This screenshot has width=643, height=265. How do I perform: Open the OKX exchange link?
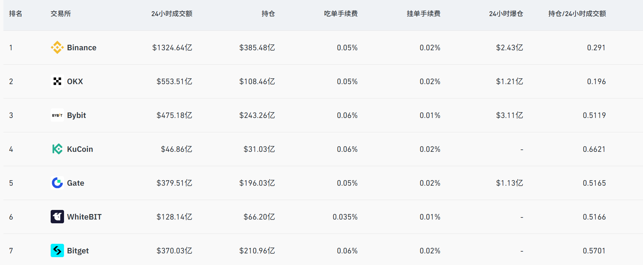75,81
